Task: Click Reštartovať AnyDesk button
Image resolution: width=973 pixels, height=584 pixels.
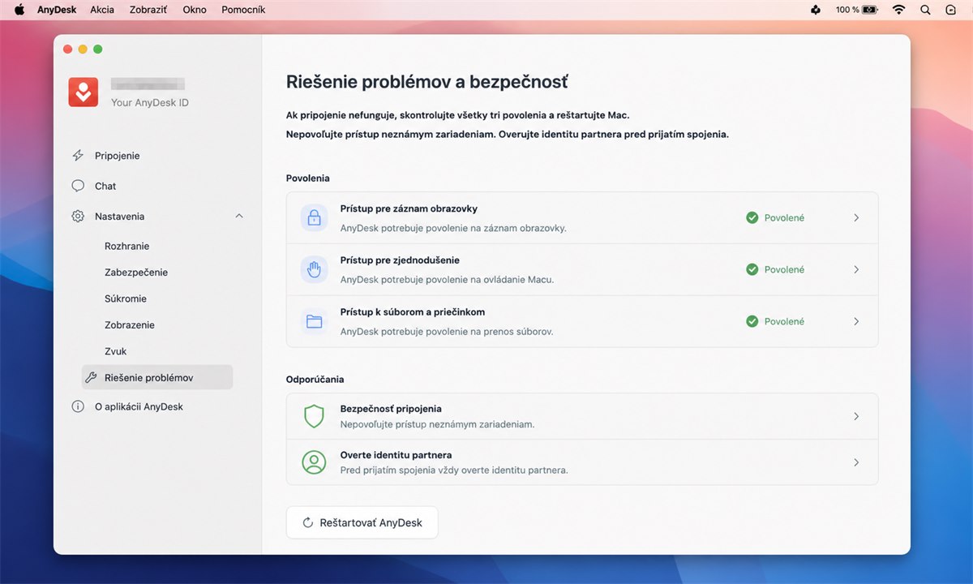Action: click(x=362, y=523)
